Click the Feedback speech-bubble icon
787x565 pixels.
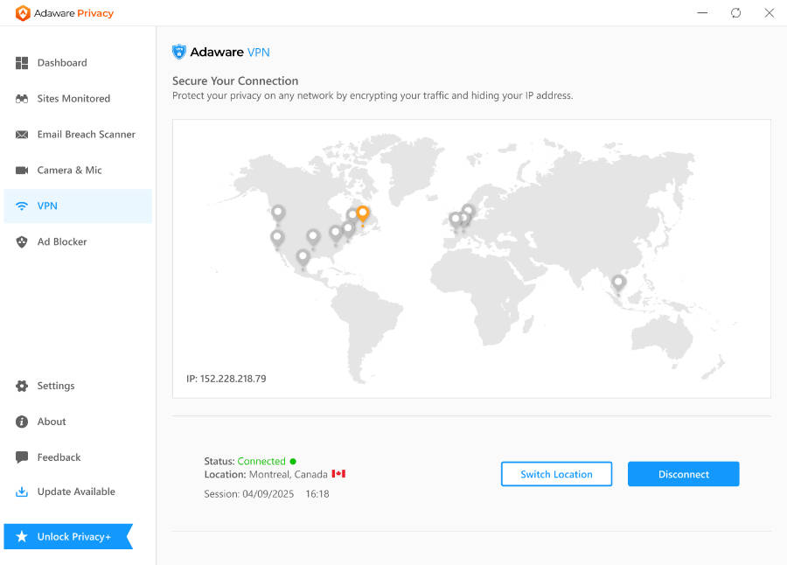coord(20,457)
